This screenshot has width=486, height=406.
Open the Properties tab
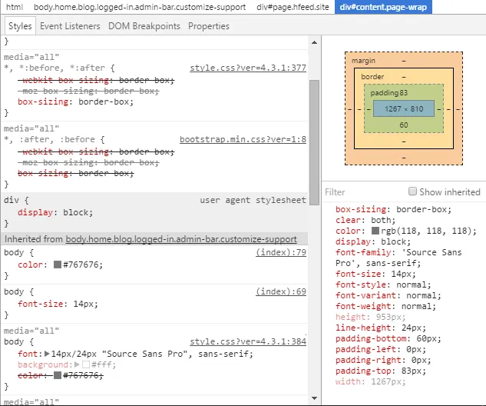[x=209, y=26]
